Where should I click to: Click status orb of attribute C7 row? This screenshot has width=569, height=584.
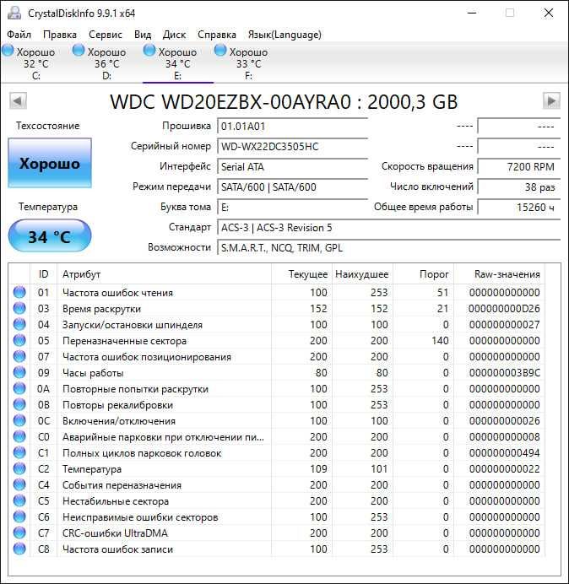point(19,533)
